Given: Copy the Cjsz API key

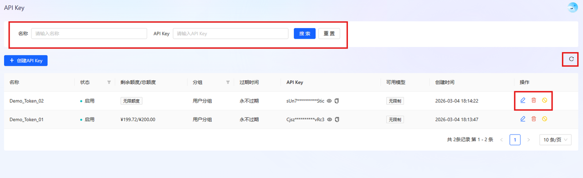Looking at the screenshot, I should (337, 119).
